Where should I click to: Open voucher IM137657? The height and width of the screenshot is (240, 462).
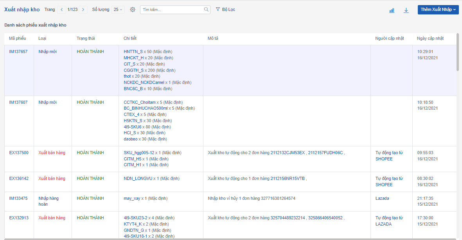point(18,52)
